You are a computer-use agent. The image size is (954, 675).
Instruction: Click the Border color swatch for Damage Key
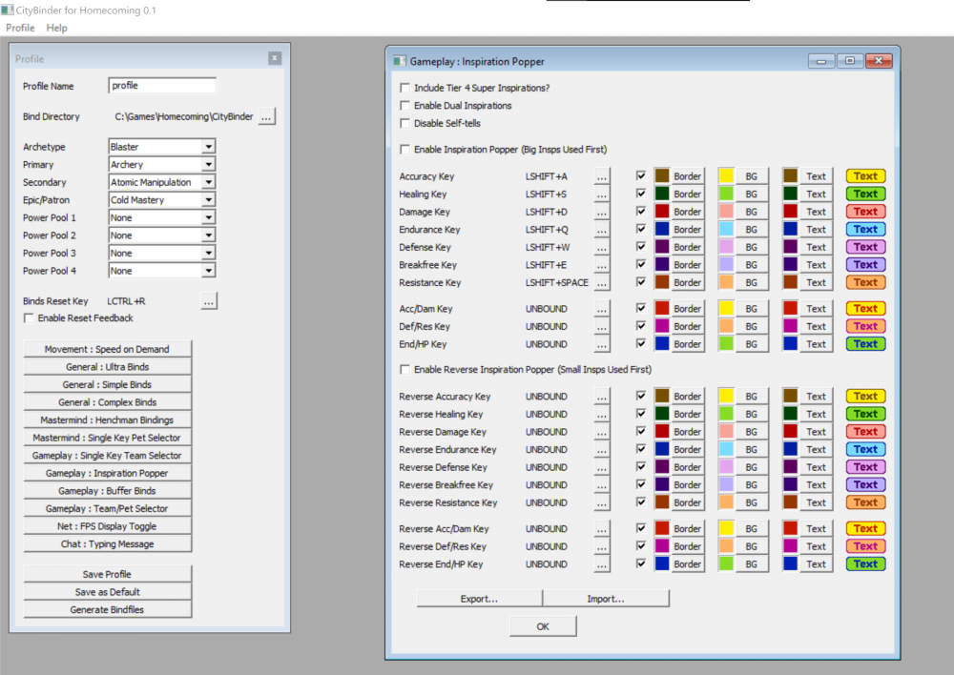click(662, 212)
